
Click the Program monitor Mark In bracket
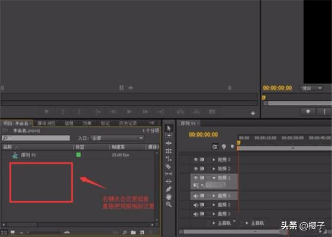click(x=324, y=111)
